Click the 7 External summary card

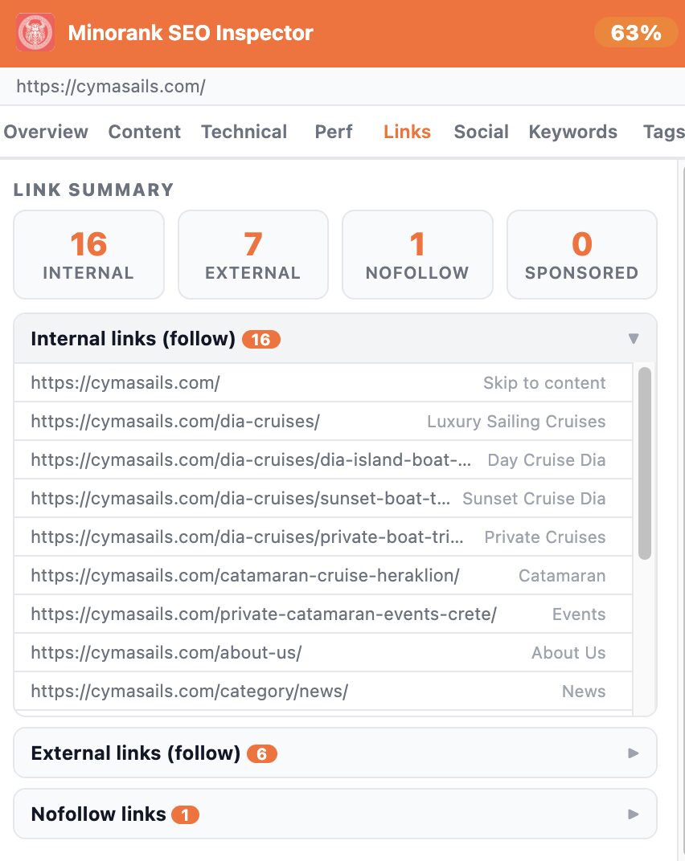[x=253, y=255]
